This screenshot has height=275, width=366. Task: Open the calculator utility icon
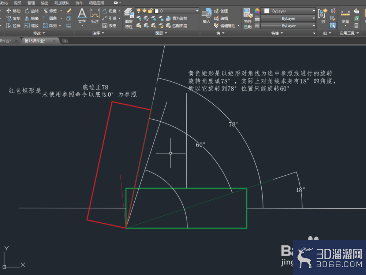click(356, 26)
